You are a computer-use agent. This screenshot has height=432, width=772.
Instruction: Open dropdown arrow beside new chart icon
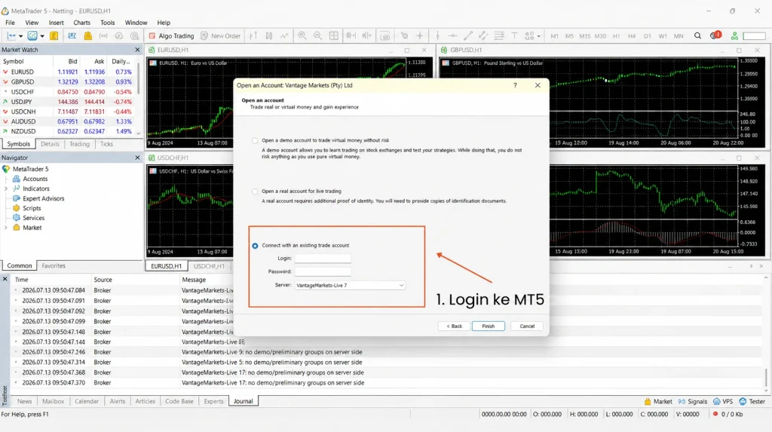click(x=20, y=36)
